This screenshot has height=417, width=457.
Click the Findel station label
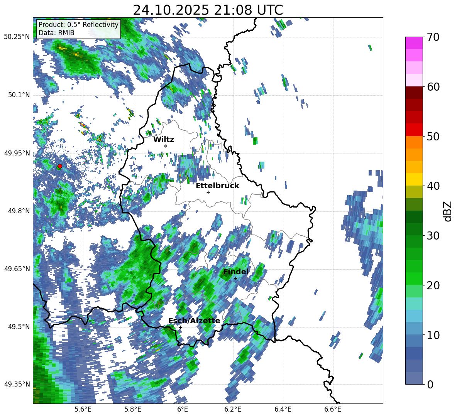click(x=235, y=272)
